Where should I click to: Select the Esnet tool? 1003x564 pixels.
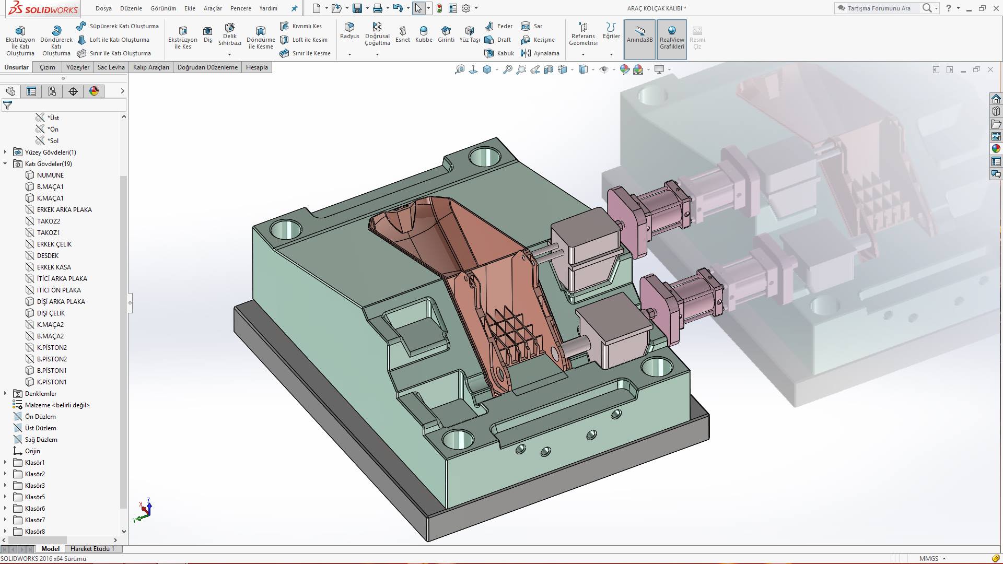pos(403,34)
